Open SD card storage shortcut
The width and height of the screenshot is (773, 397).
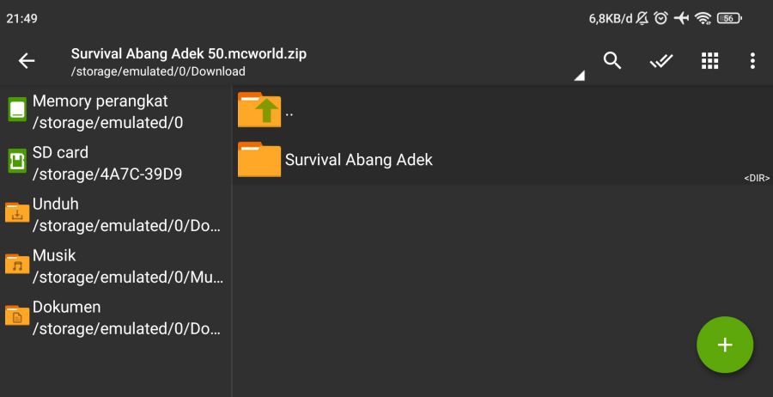click(115, 163)
